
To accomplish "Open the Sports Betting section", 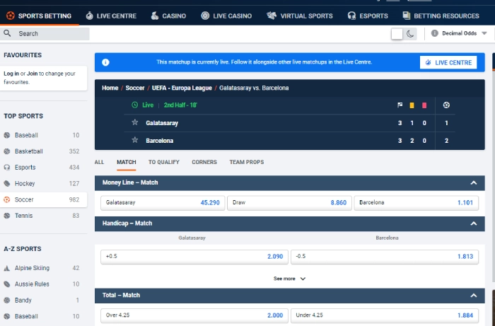I will click(x=39, y=16).
